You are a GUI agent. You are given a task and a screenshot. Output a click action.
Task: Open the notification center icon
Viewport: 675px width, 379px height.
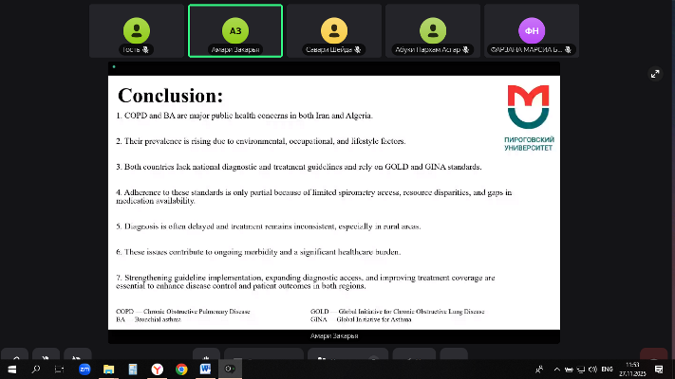[x=659, y=369]
